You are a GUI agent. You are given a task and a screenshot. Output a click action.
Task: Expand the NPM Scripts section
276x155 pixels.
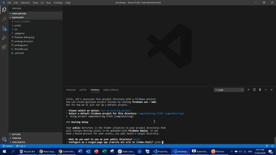[35, 142]
